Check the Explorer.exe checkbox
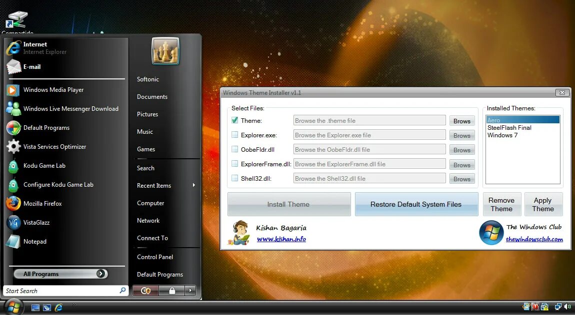This screenshot has width=575, height=315. click(234, 135)
